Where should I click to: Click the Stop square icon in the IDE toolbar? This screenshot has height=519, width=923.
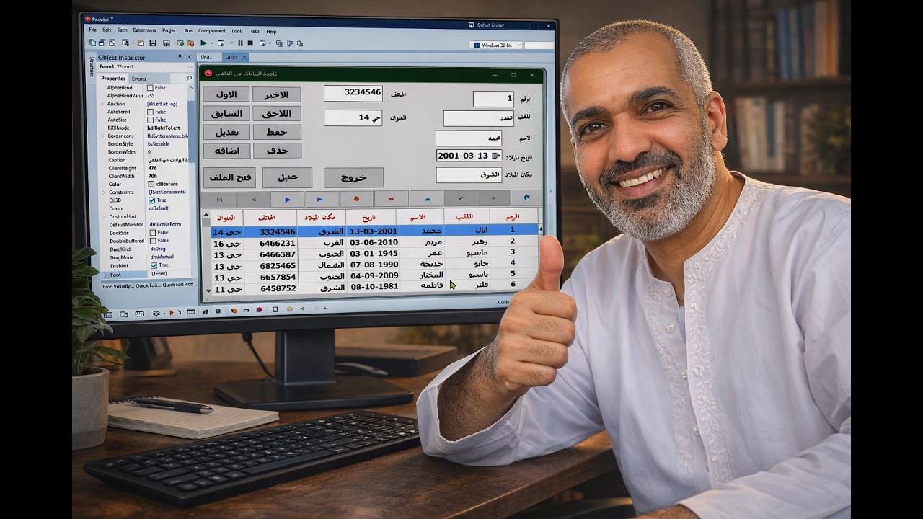click(x=250, y=43)
